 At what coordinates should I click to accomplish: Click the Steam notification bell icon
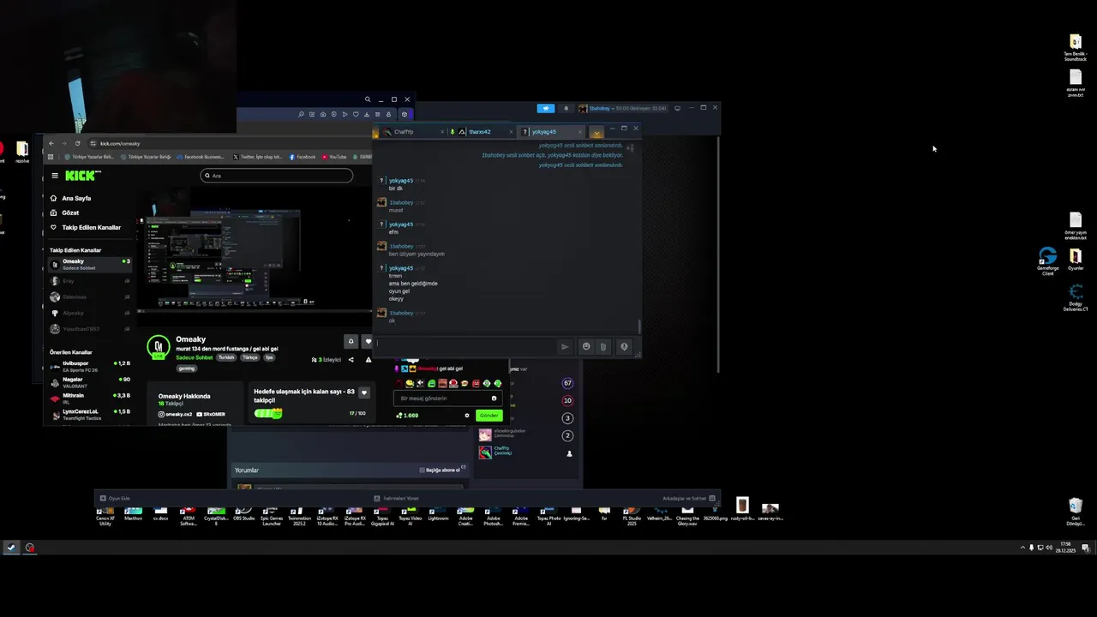coord(566,108)
